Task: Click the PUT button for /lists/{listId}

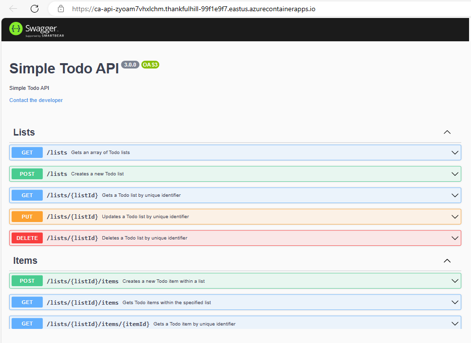Action: pos(27,217)
